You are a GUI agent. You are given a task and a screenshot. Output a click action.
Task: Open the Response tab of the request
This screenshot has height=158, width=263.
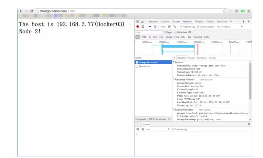point(202,58)
